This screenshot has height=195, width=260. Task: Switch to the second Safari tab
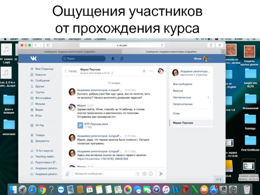click(x=171, y=52)
